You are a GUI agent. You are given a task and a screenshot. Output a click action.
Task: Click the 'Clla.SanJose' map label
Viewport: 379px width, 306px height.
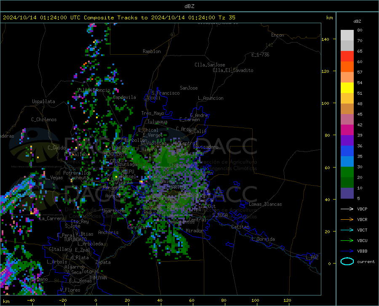coord(210,65)
